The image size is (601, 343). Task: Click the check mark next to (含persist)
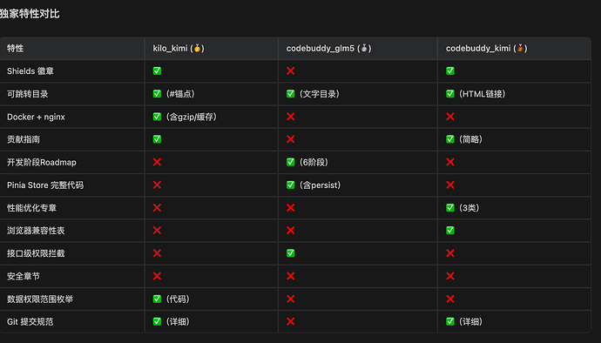click(x=291, y=185)
